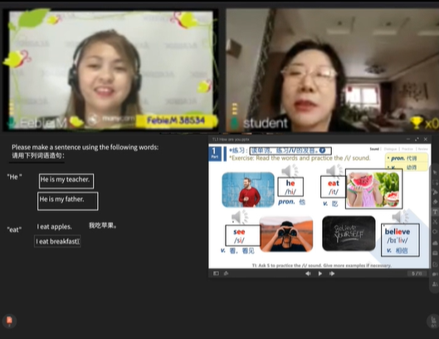
Task: Click the share/export icon in right toolbar
Action: coord(435,264)
